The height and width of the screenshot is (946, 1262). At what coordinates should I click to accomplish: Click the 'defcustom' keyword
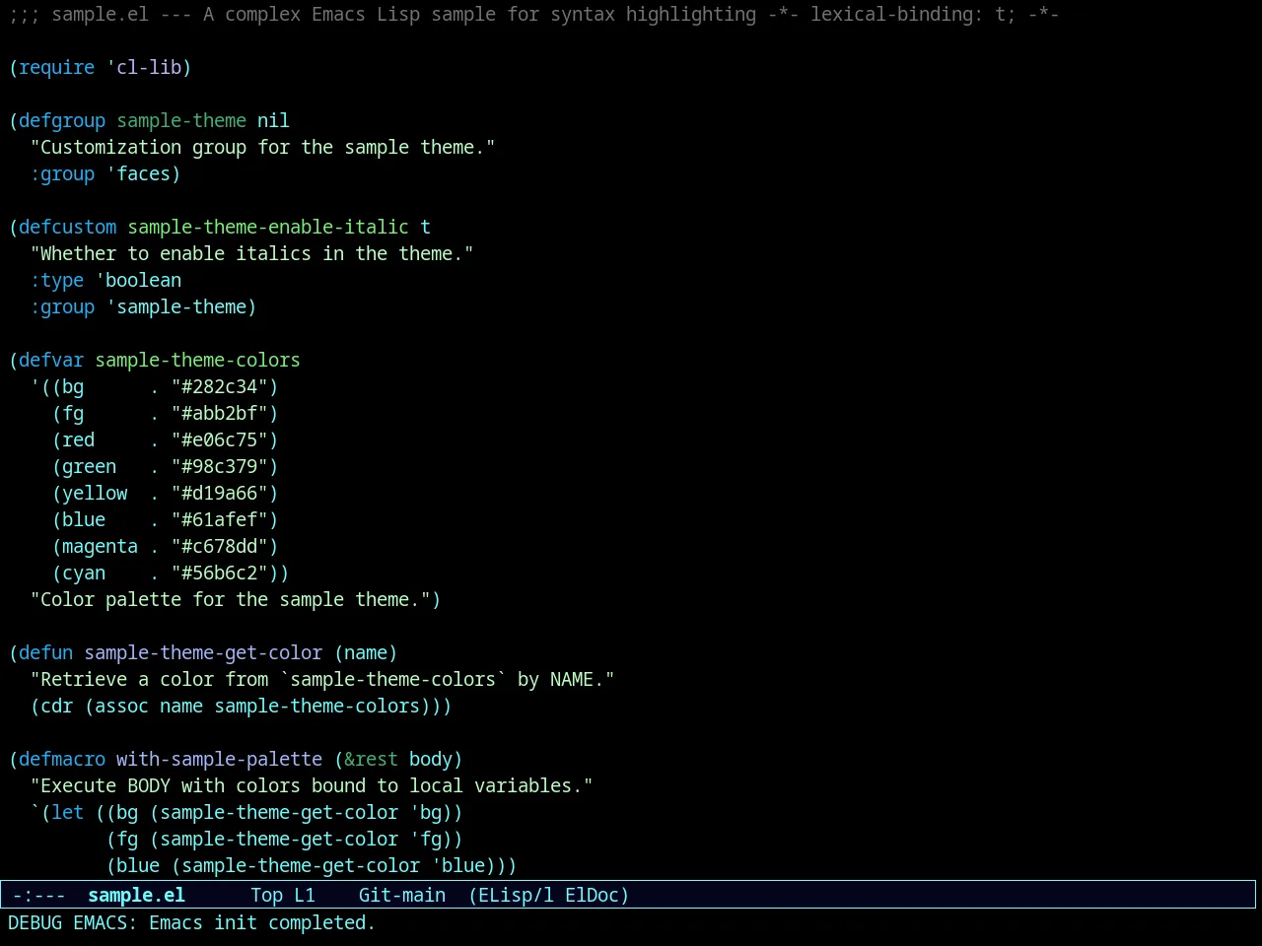(x=67, y=227)
